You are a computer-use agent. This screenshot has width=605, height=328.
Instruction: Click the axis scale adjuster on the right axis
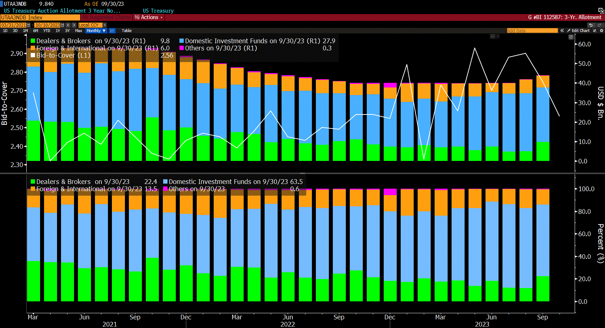click(571, 37)
